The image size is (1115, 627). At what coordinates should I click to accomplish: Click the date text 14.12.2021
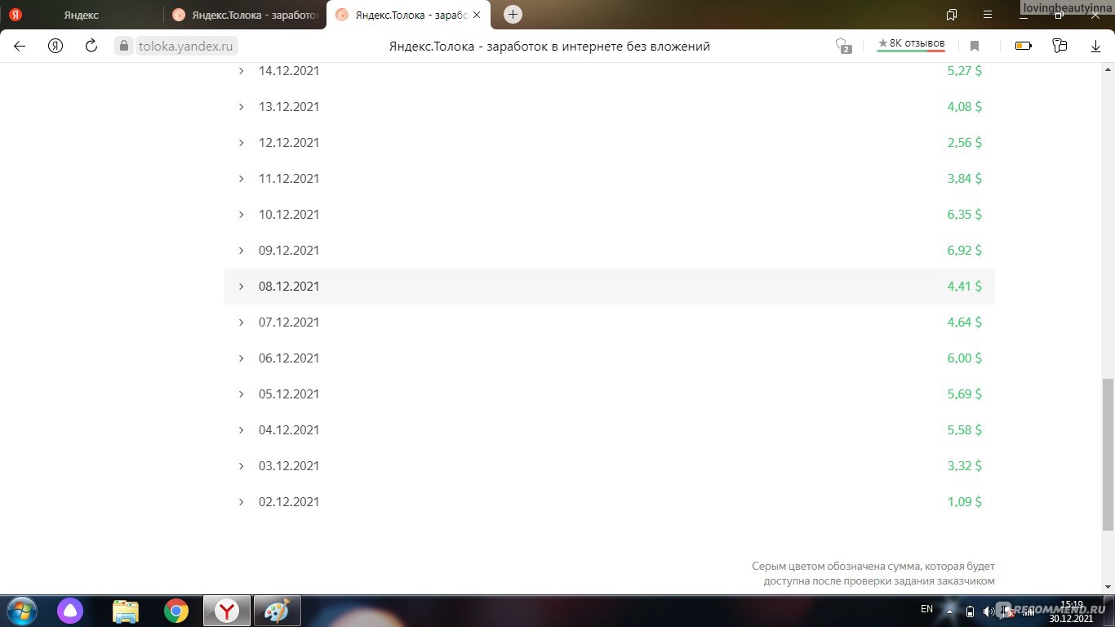tap(289, 71)
